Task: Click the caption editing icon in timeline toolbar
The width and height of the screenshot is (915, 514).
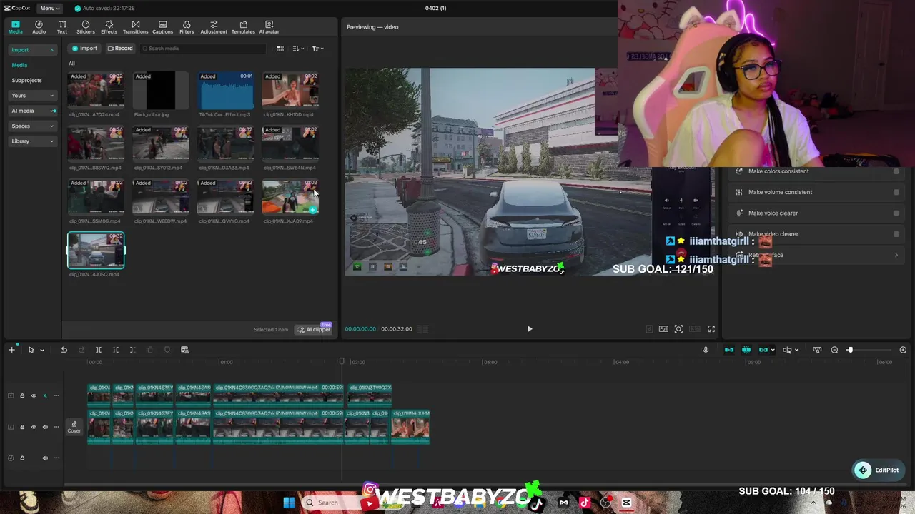Action: [x=184, y=350]
